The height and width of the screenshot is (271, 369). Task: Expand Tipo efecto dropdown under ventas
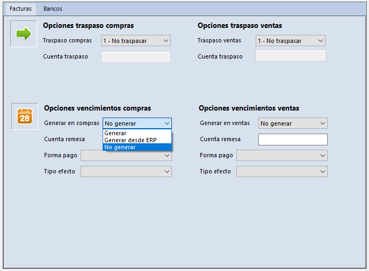click(282, 172)
